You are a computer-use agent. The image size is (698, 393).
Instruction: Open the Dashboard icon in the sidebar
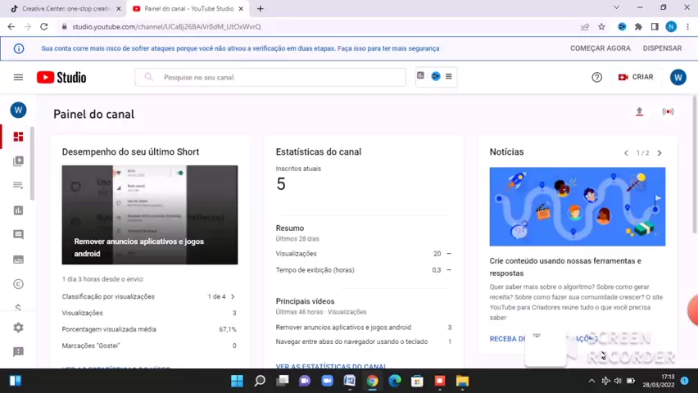point(18,137)
